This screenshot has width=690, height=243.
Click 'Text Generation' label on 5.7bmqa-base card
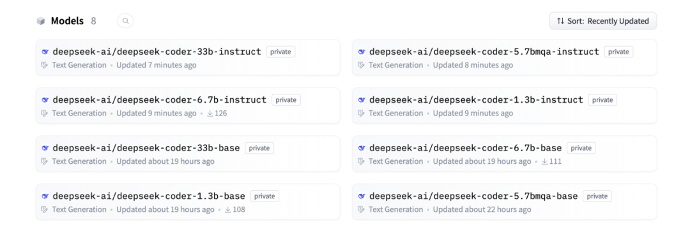coord(396,210)
